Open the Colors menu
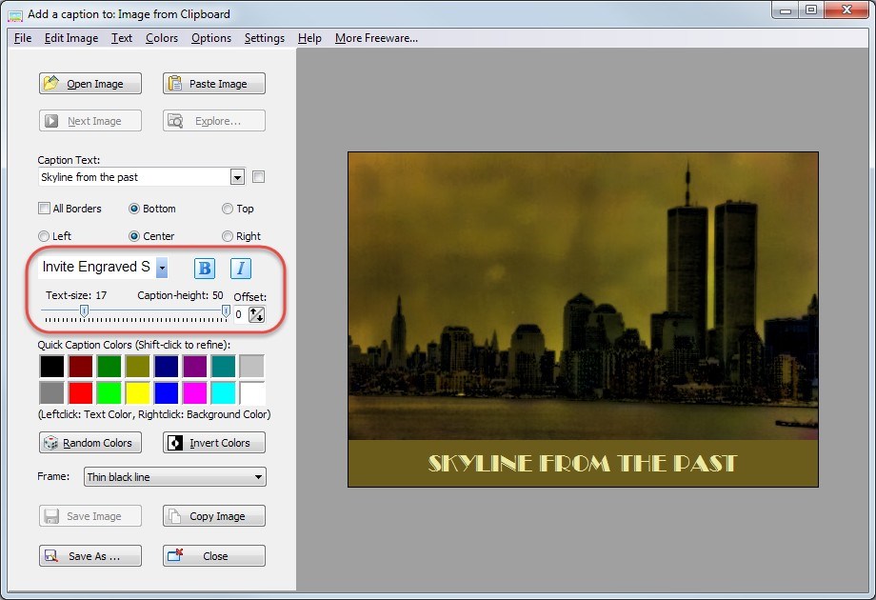This screenshot has width=876, height=600. 162,38
